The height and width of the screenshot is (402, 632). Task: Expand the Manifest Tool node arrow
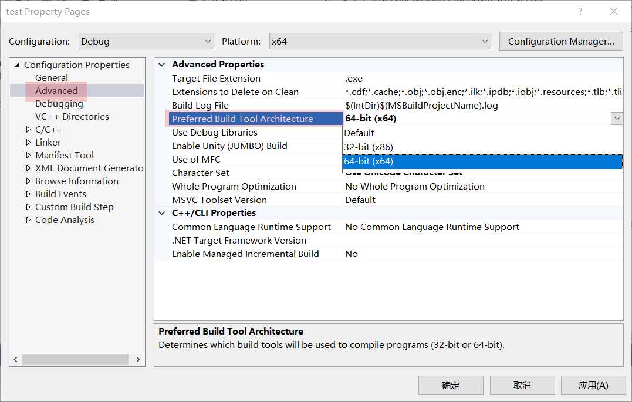click(x=28, y=156)
